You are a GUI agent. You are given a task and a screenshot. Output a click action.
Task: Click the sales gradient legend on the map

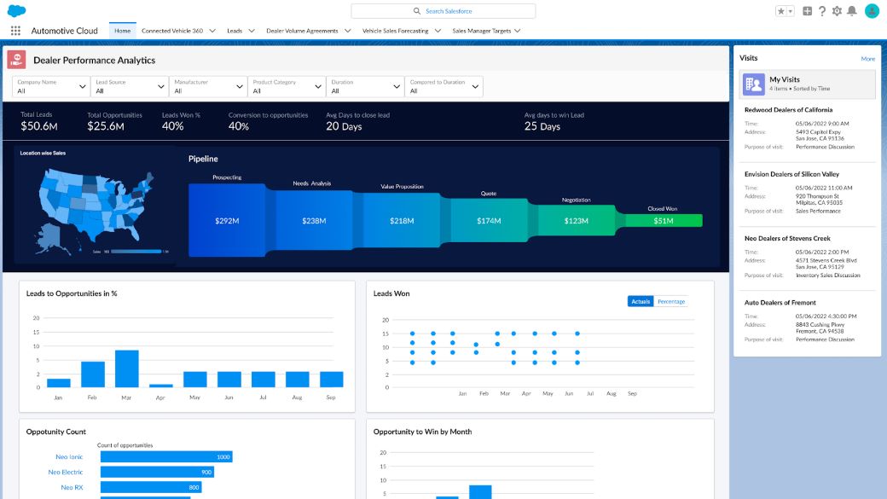click(136, 250)
